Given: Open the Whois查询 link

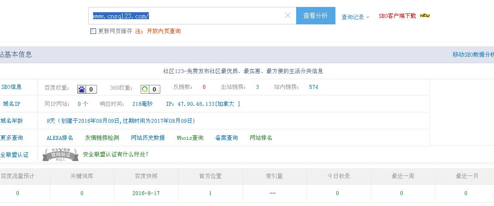Looking at the screenshot, I should pos(190,138).
